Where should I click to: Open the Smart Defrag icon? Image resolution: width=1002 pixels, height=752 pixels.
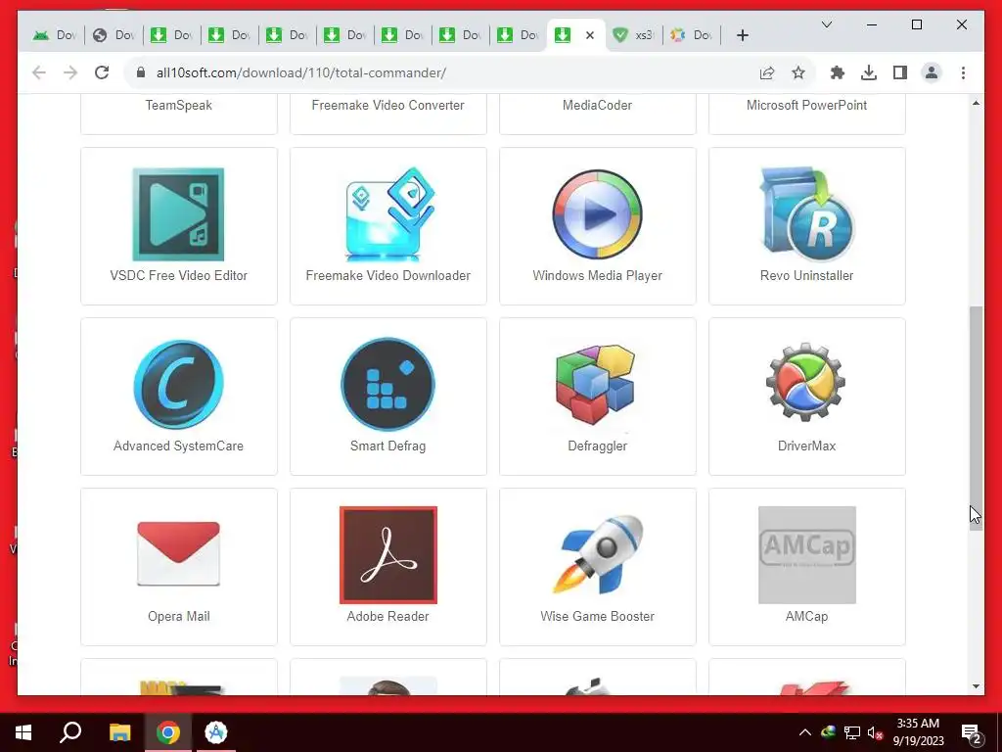(387, 384)
